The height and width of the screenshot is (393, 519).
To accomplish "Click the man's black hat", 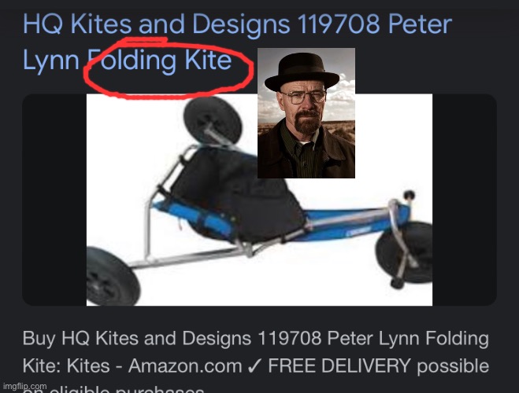I will coord(302,72).
